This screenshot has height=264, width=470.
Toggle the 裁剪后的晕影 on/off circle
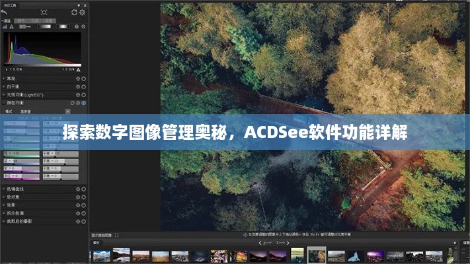click(x=84, y=222)
